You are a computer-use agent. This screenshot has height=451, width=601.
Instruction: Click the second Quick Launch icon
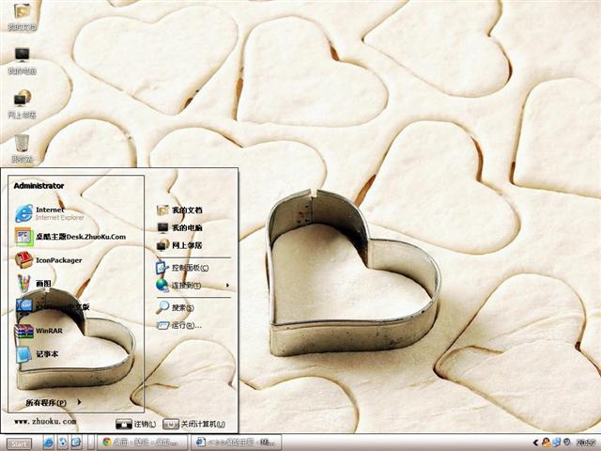(63, 443)
